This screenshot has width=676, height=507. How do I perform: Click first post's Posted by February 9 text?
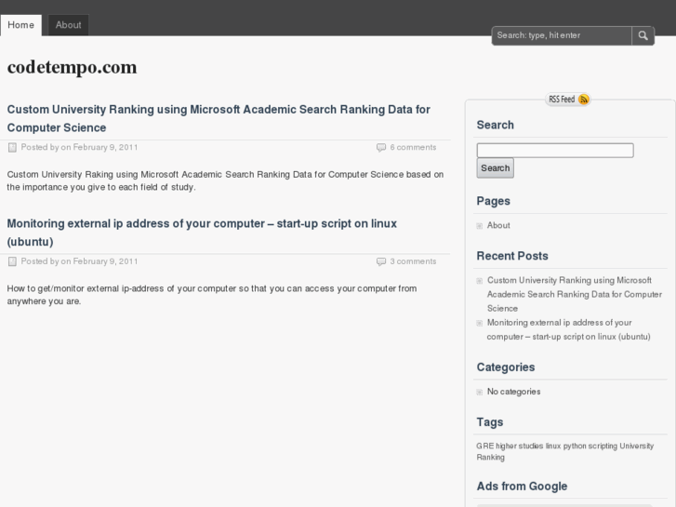[79, 147]
